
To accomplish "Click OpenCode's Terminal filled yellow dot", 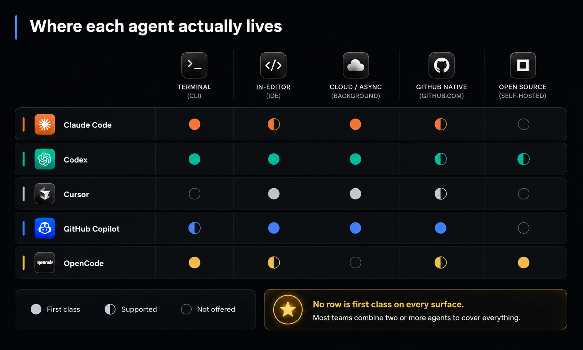I will coord(195,262).
